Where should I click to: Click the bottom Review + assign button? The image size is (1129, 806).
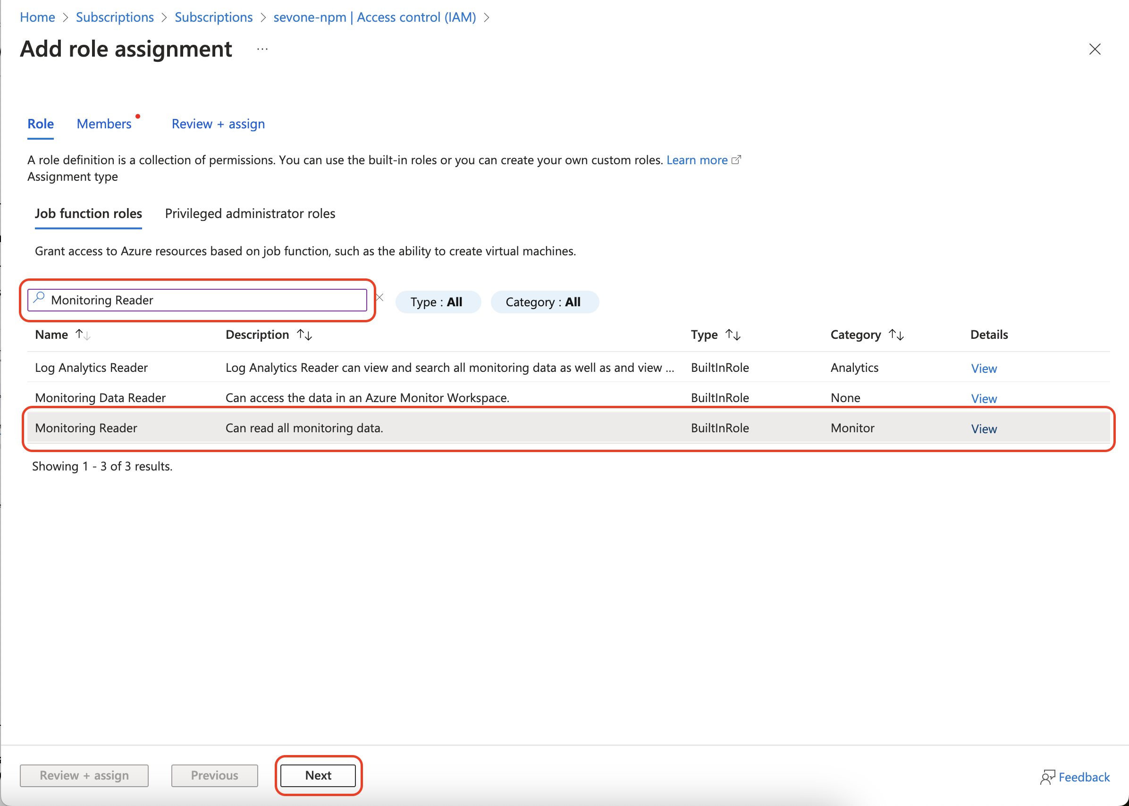click(84, 776)
